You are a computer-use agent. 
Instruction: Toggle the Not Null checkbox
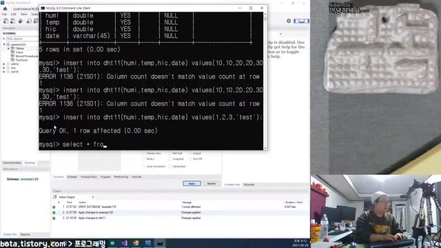(170, 153)
